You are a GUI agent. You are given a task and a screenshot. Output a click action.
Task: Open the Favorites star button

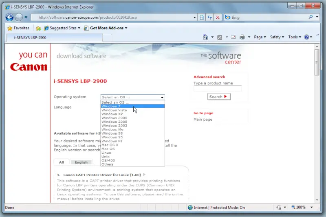(x=18, y=28)
